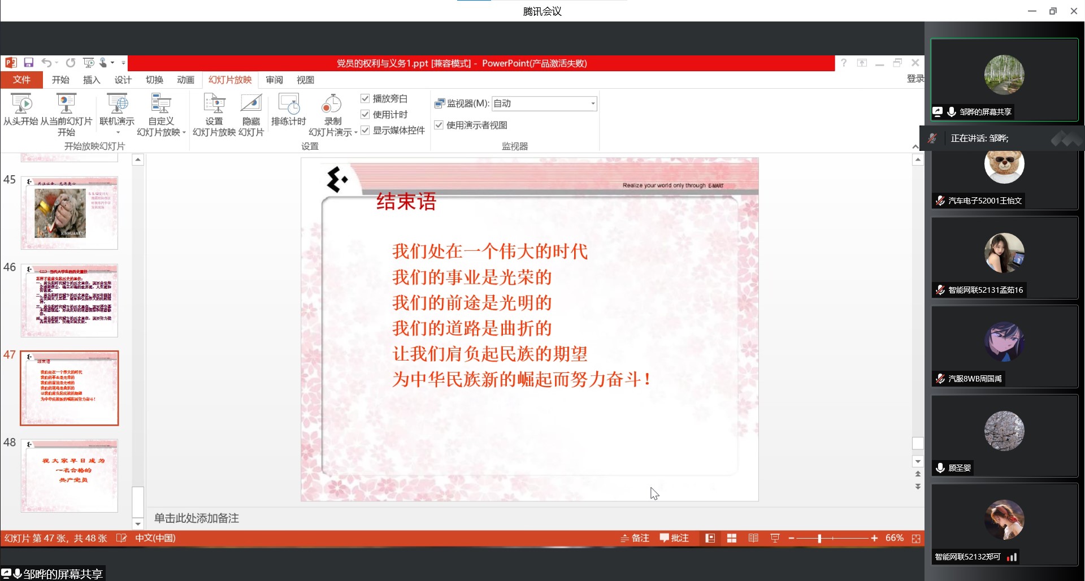The image size is (1085, 581).
Task: Click the Notes (备注) button in status bar
Action: pyautogui.click(x=635, y=539)
